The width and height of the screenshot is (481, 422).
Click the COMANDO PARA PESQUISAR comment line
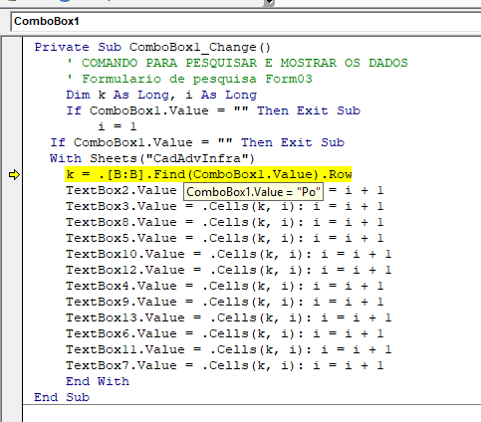237,63
